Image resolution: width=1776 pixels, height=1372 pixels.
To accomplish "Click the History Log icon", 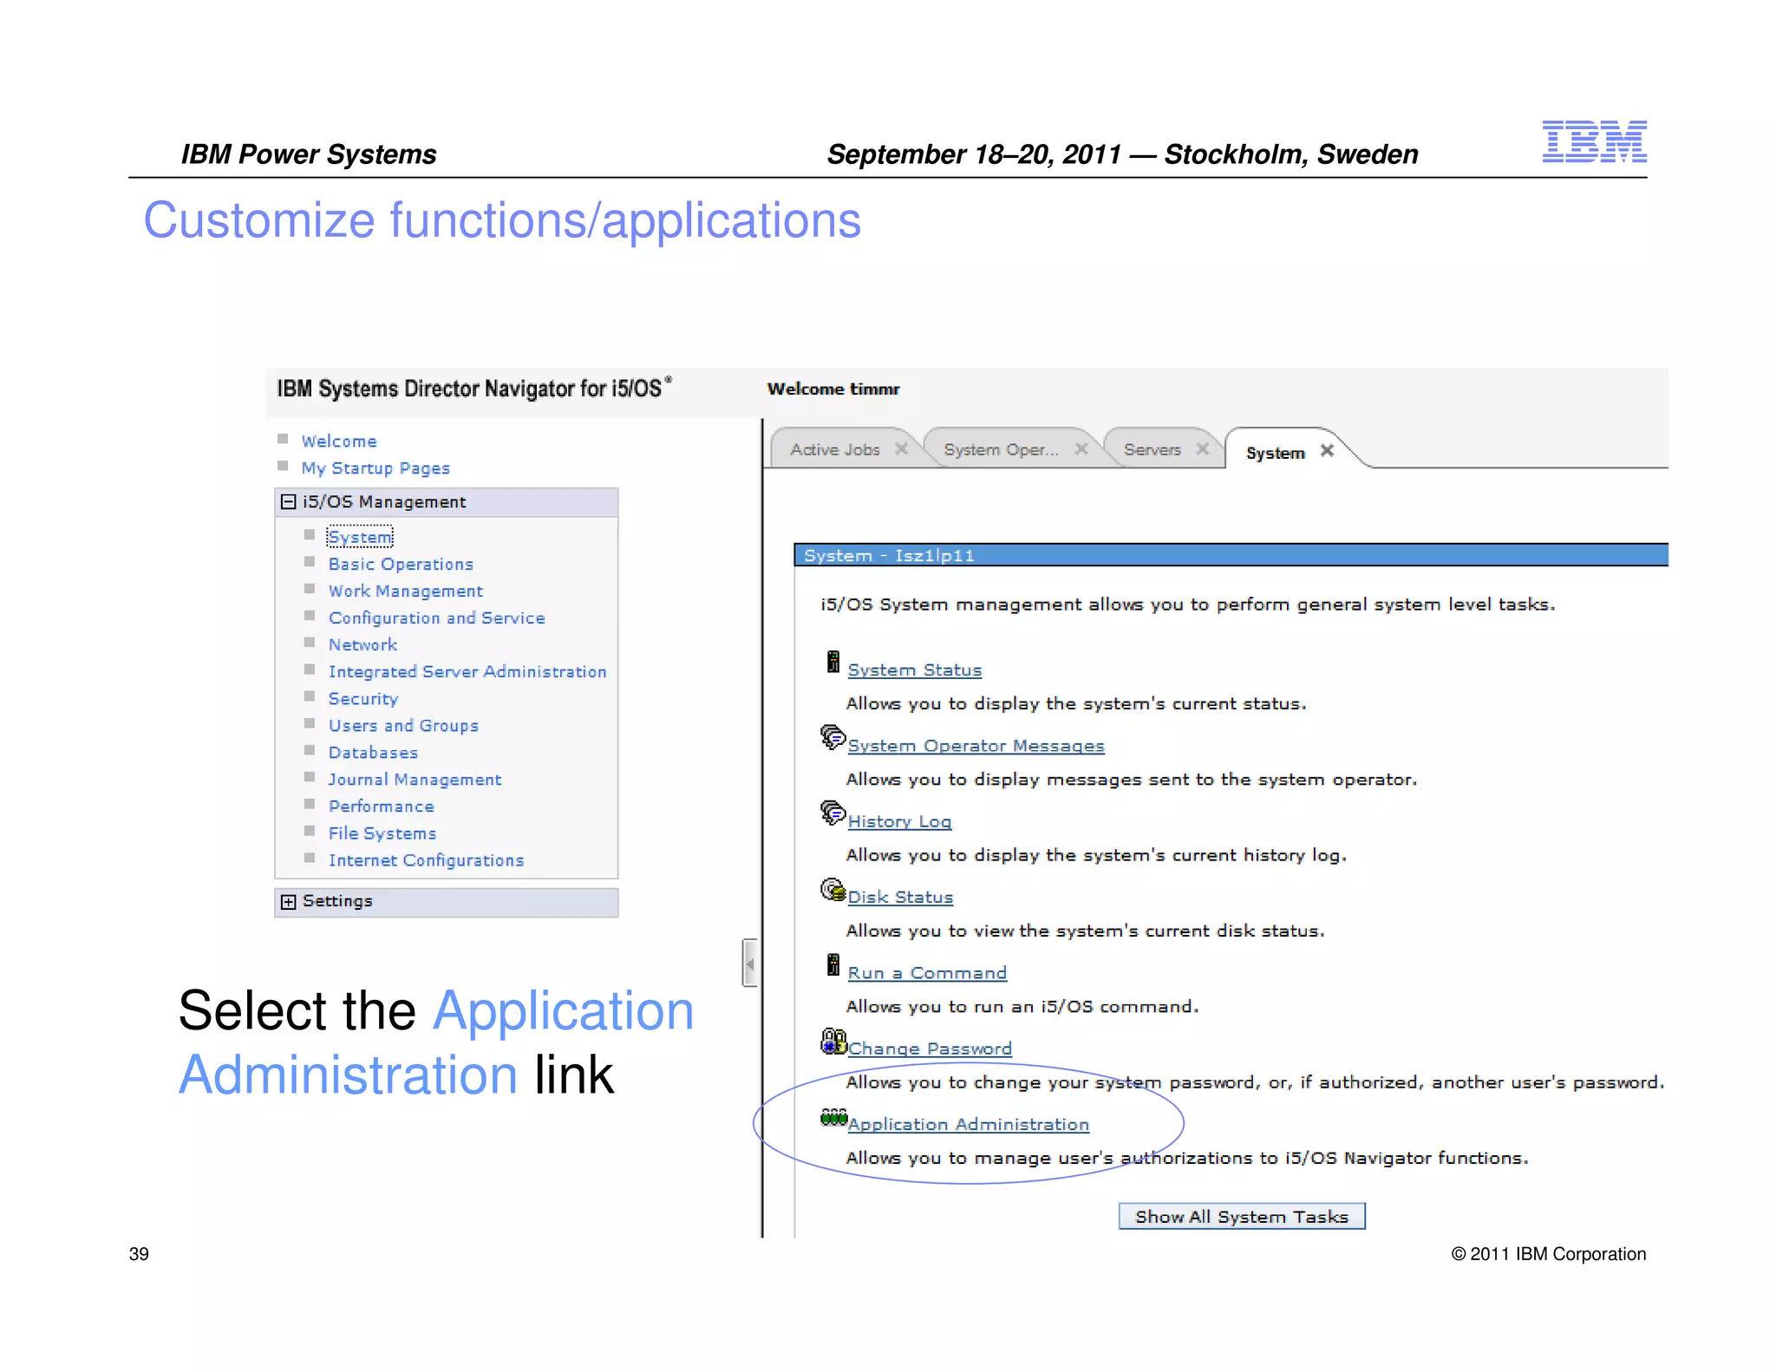I will click(x=832, y=813).
